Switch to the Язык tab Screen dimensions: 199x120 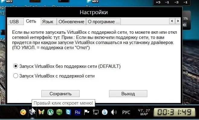click(49, 21)
